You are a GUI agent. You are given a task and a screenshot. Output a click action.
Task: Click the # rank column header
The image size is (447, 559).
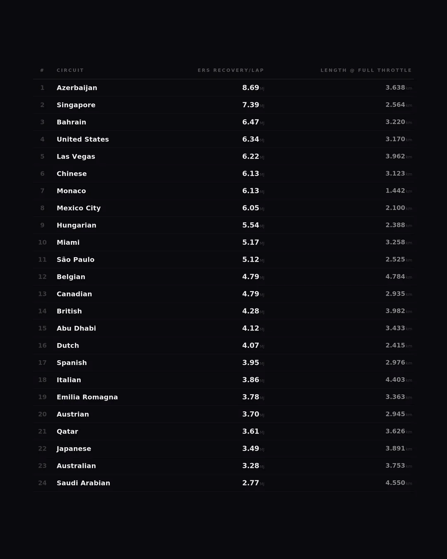click(42, 70)
